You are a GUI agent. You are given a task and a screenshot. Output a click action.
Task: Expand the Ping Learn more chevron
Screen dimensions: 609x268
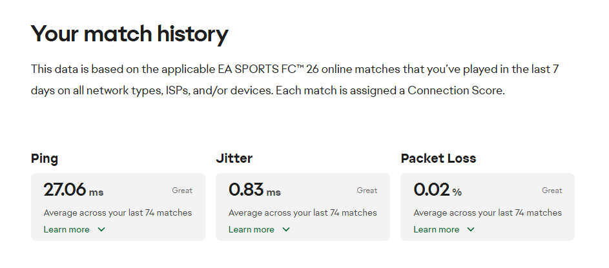tap(101, 229)
